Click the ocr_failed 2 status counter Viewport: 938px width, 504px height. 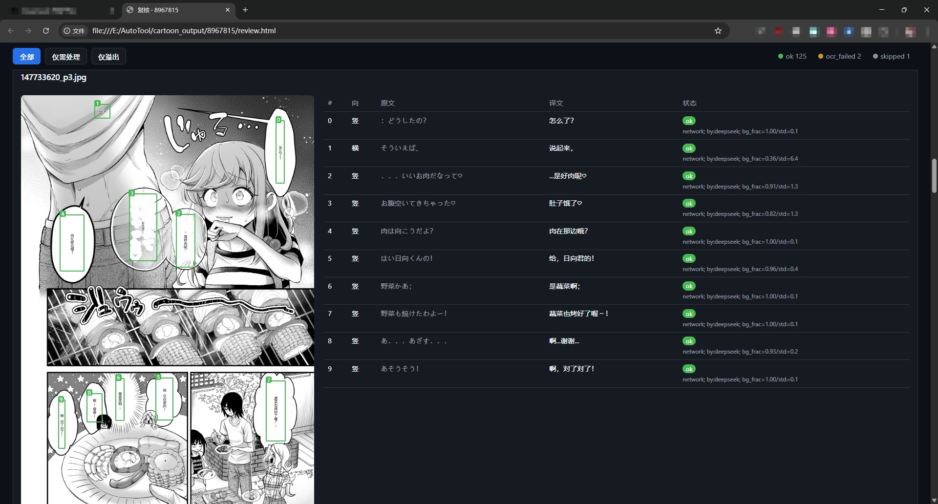point(839,56)
